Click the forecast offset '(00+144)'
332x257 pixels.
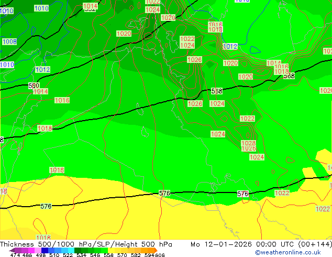coord(315,244)
